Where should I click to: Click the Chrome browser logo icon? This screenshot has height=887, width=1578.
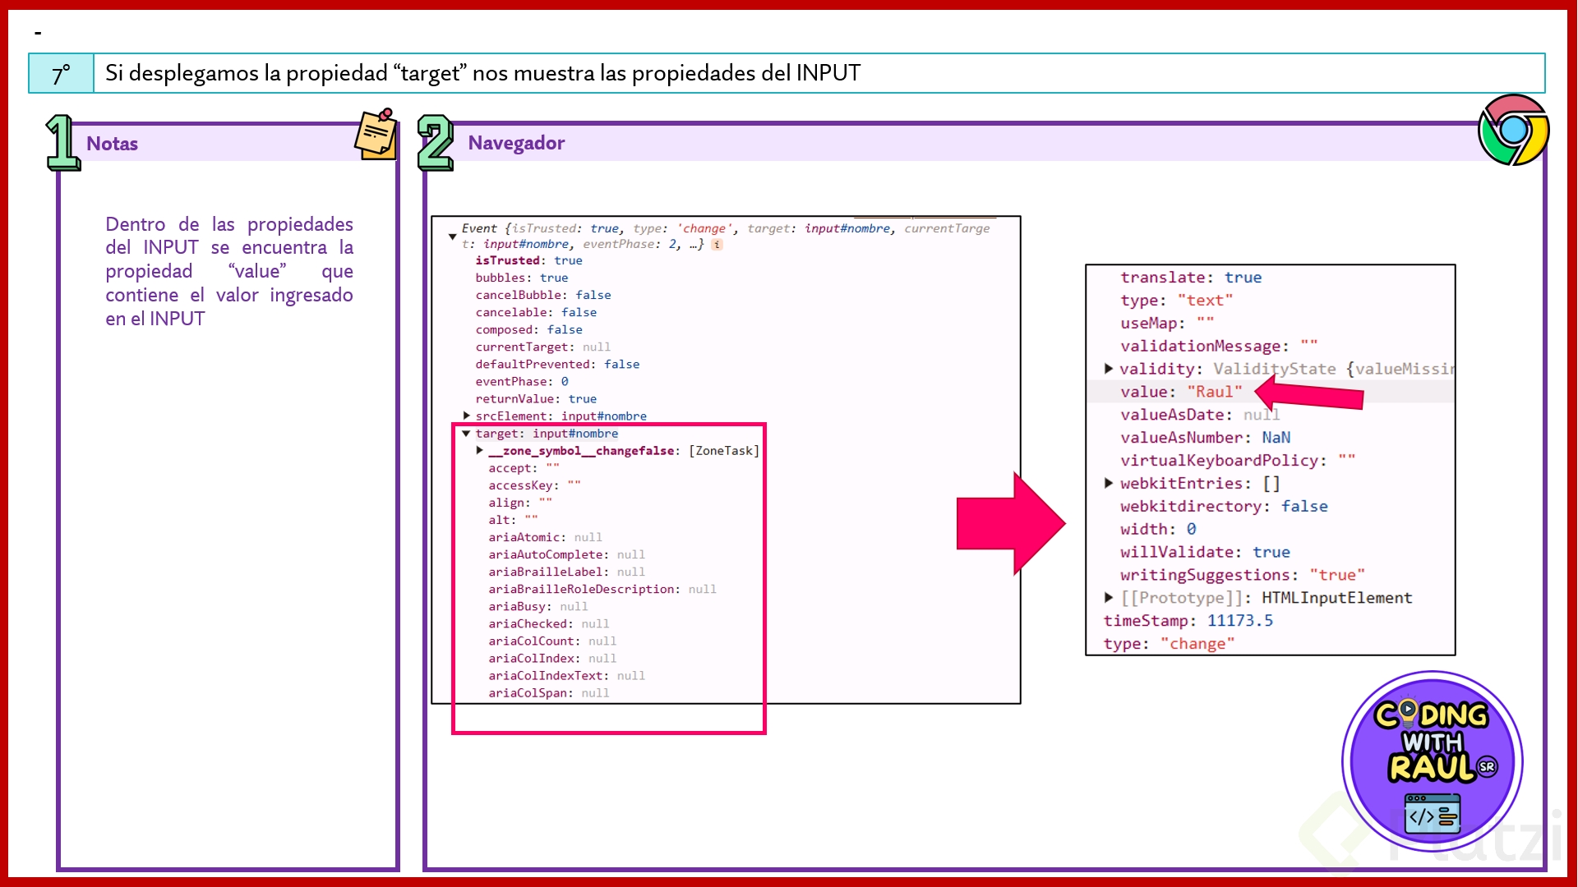point(1513,130)
